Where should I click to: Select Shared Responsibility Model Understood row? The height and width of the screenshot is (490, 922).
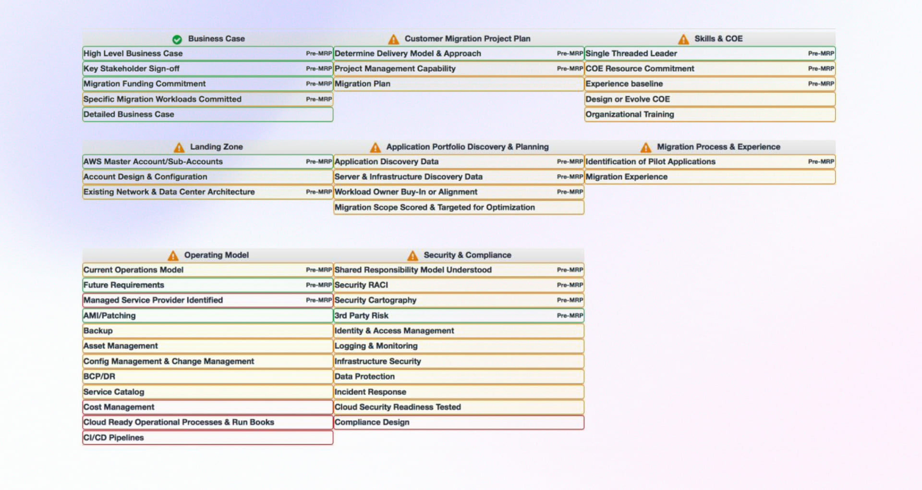pyautogui.click(x=459, y=270)
